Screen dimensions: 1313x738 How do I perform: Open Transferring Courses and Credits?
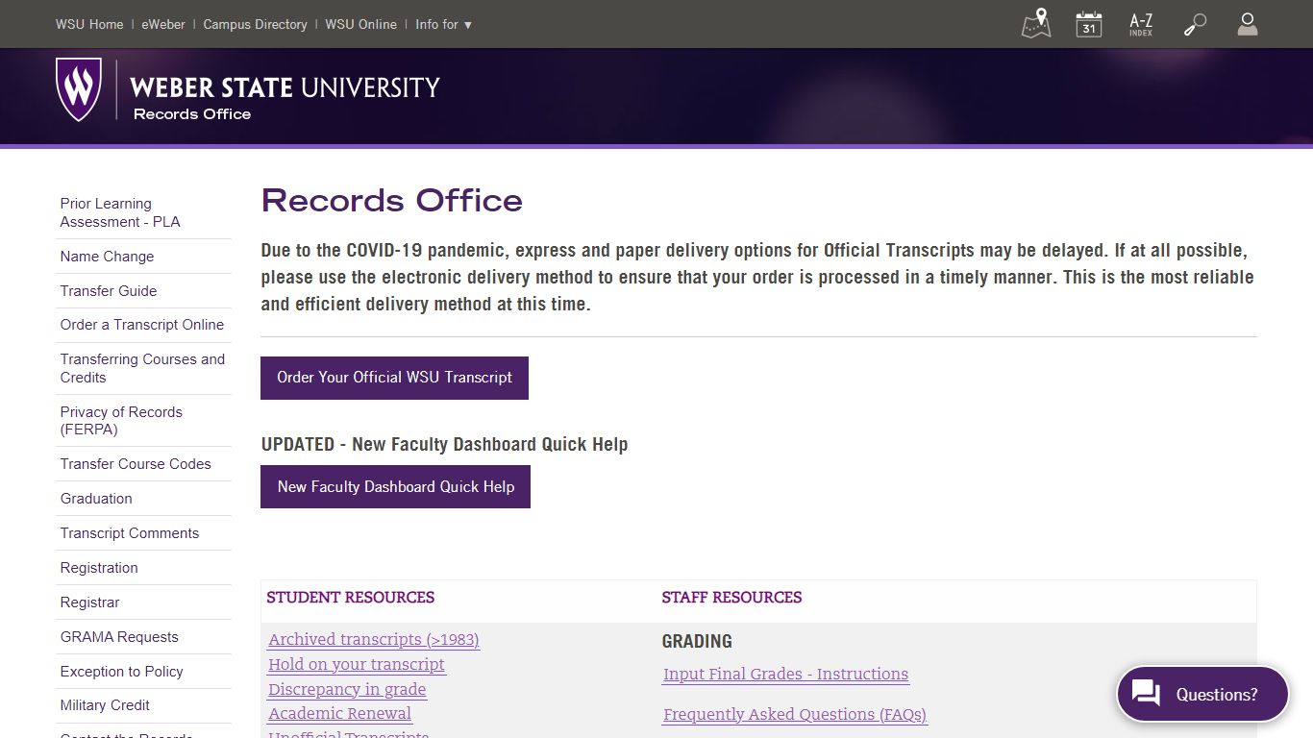[x=142, y=368]
